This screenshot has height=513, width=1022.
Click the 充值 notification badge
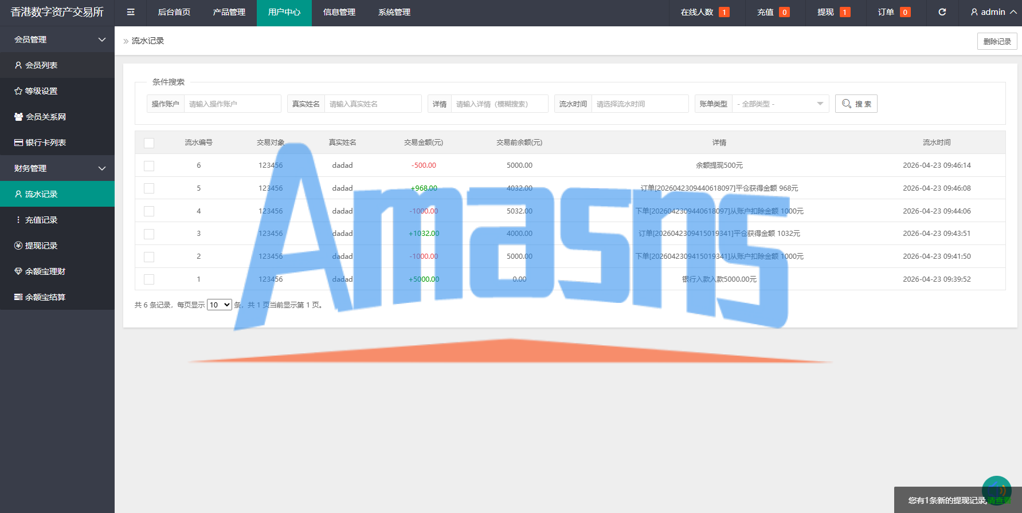784,12
